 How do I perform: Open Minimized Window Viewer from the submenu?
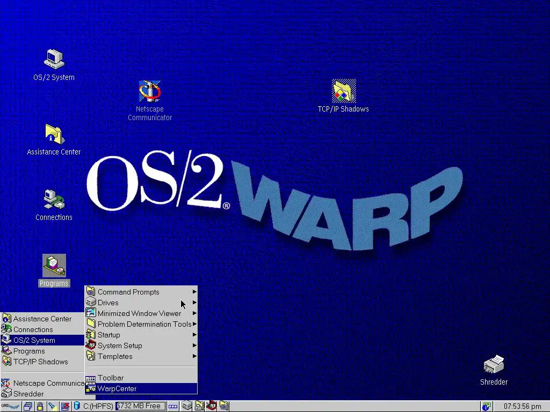pos(141,313)
